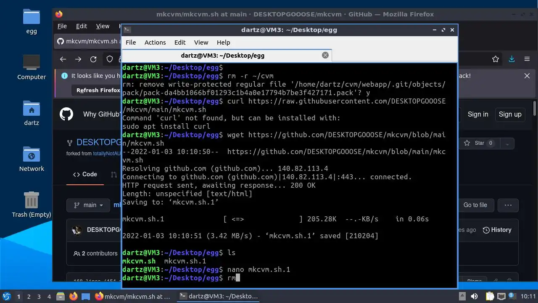
Task: Open the three-dots more options button
Action: pos(508,205)
